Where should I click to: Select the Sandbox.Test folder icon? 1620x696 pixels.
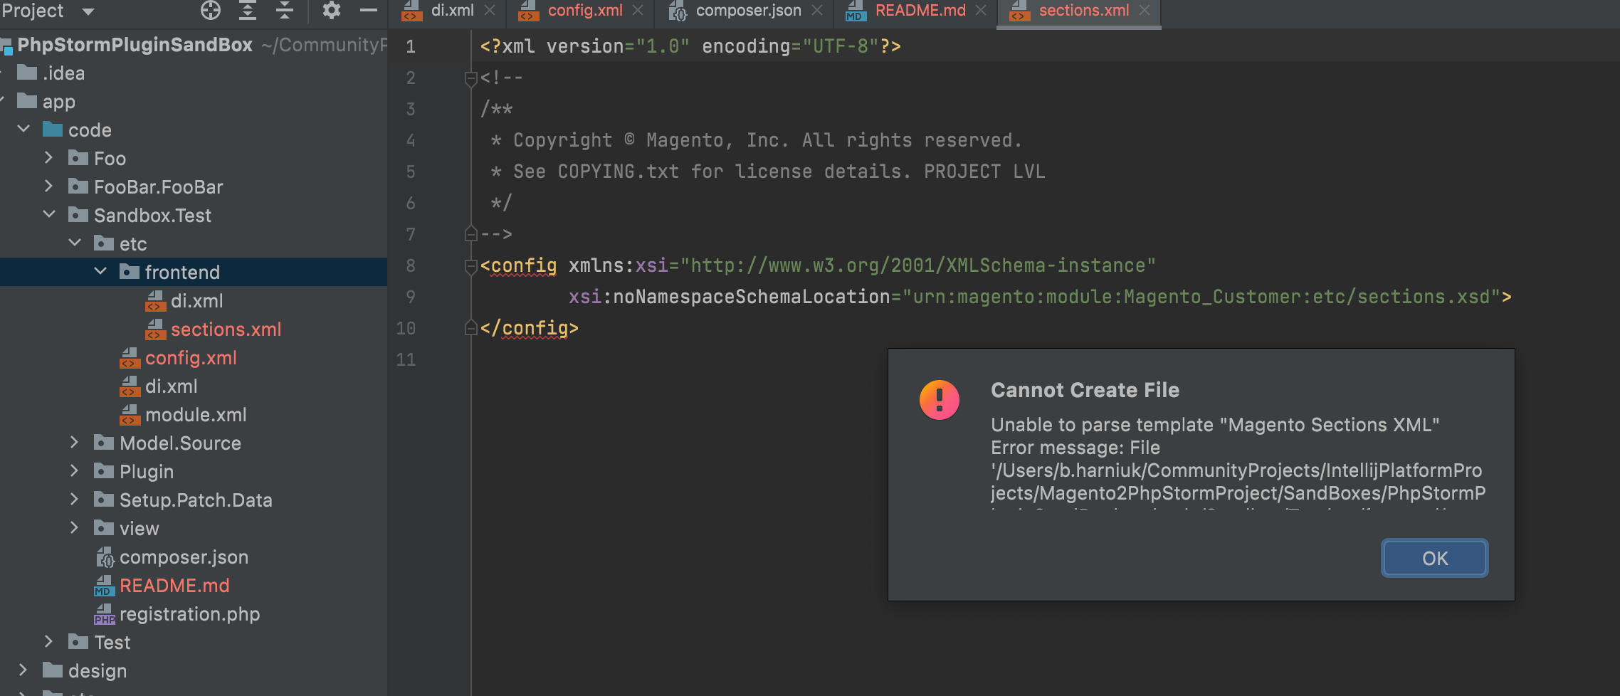pos(78,214)
